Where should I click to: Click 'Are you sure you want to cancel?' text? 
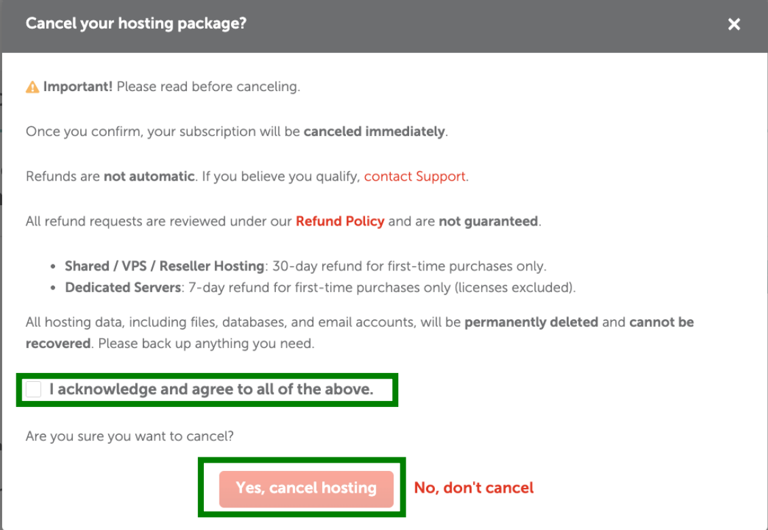[130, 437]
